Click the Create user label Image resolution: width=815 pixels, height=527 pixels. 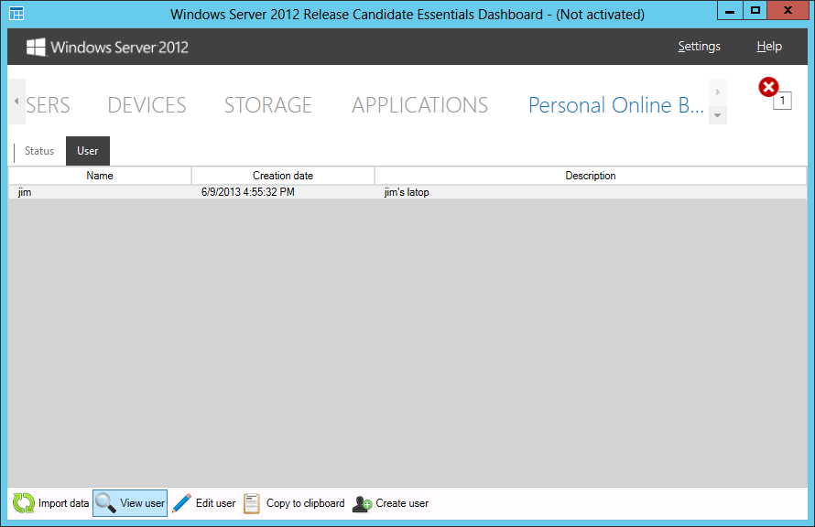tap(402, 503)
